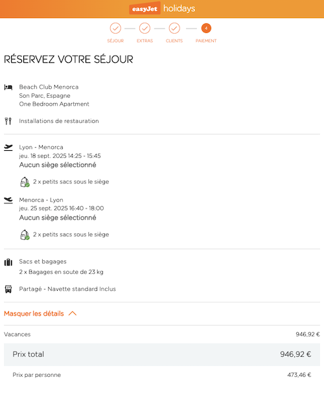Click the hotel bed icon
Image resolution: width=324 pixels, height=397 pixels.
pyautogui.click(x=8, y=87)
